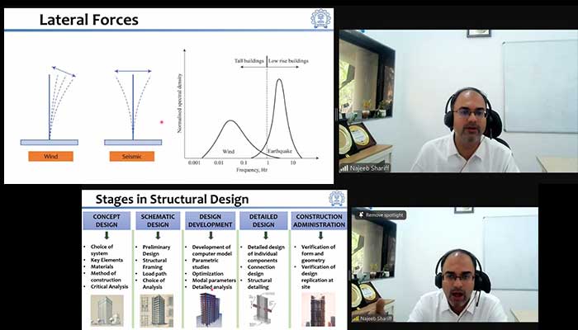
Task: Click the orange Seismic label box
Action: (x=132, y=155)
